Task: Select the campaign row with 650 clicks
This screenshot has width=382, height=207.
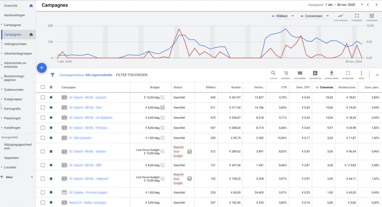Action: [43, 97]
